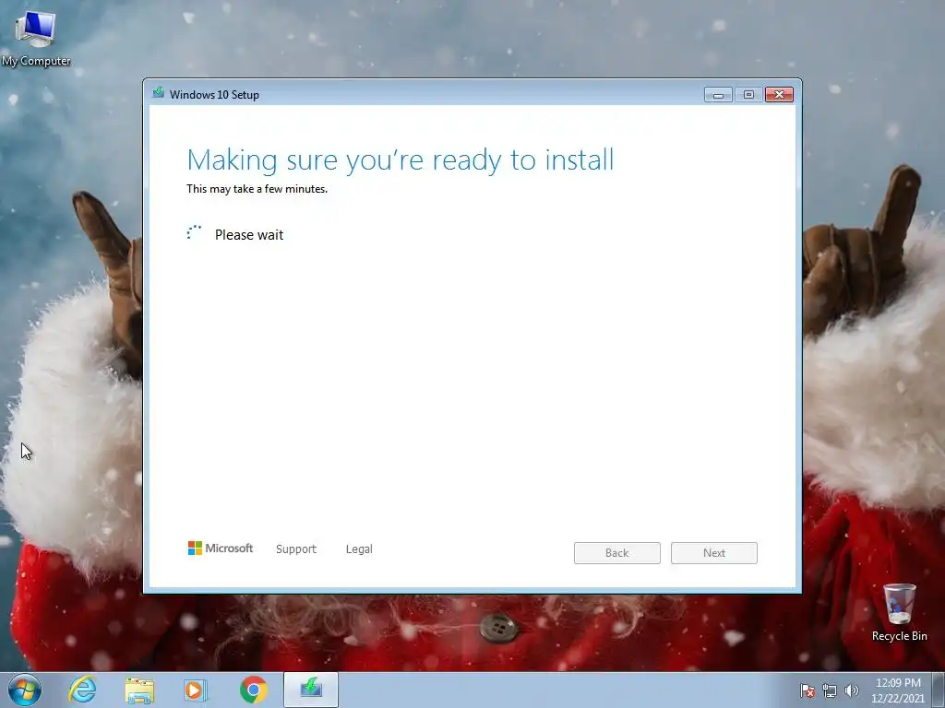Screen dimensions: 945x708
Task: Open the network status tray icon
Action: (830, 690)
